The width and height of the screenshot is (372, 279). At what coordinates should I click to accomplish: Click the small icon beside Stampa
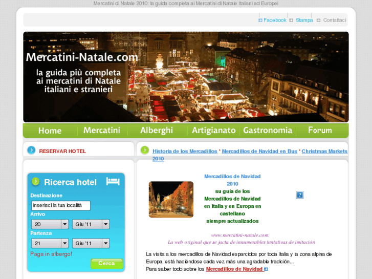(291, 20)
